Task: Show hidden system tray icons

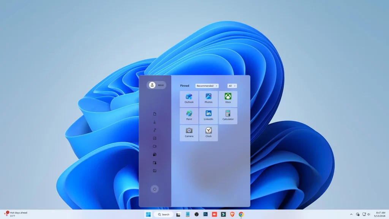Action: (351, 214)
